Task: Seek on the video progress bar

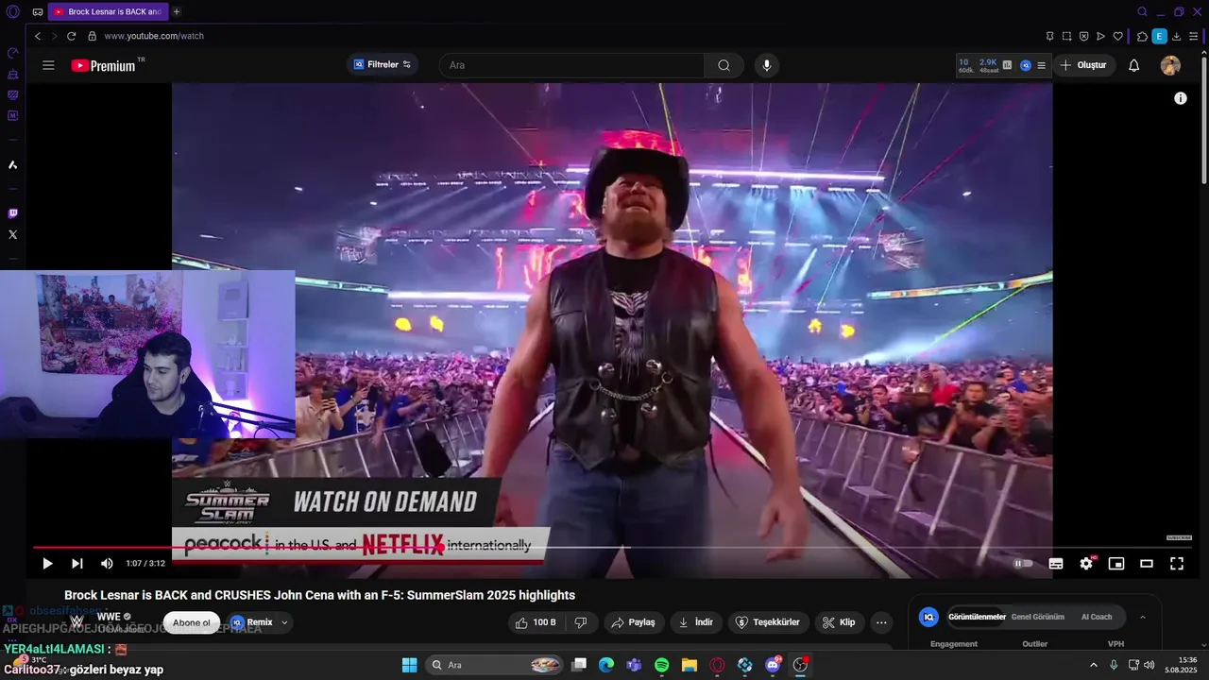Action: tap(614, 547)
